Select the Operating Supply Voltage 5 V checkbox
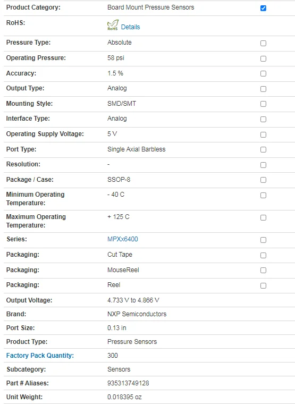Screen dimensions: 295x404 tap(263, 134)
